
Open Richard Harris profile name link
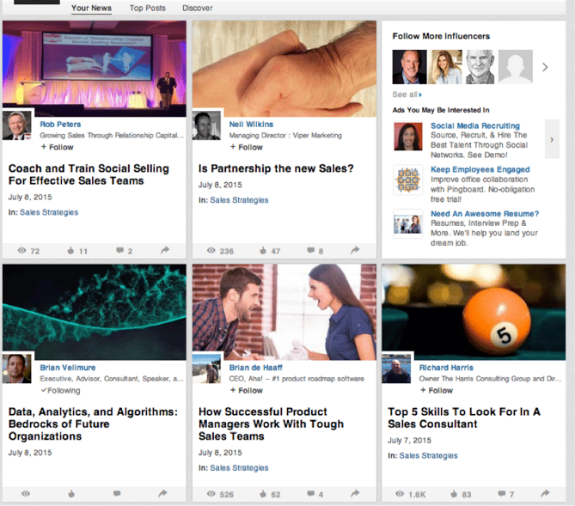coord(446,368)
